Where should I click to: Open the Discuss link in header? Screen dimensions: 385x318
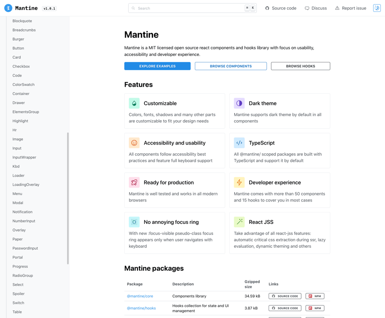pos(316,8)
